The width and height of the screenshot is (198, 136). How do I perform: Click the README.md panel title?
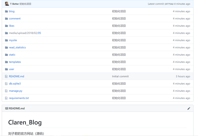17,108
